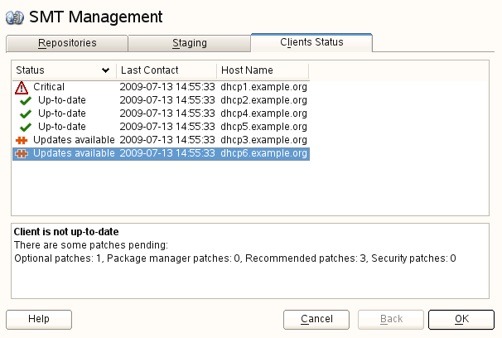Click the last contact time for dhcp3
502x338 pixels.
(167, 140)
